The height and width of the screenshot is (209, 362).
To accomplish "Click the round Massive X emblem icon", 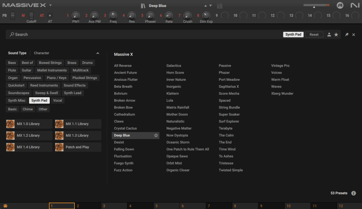I will [x=340, y=5].
